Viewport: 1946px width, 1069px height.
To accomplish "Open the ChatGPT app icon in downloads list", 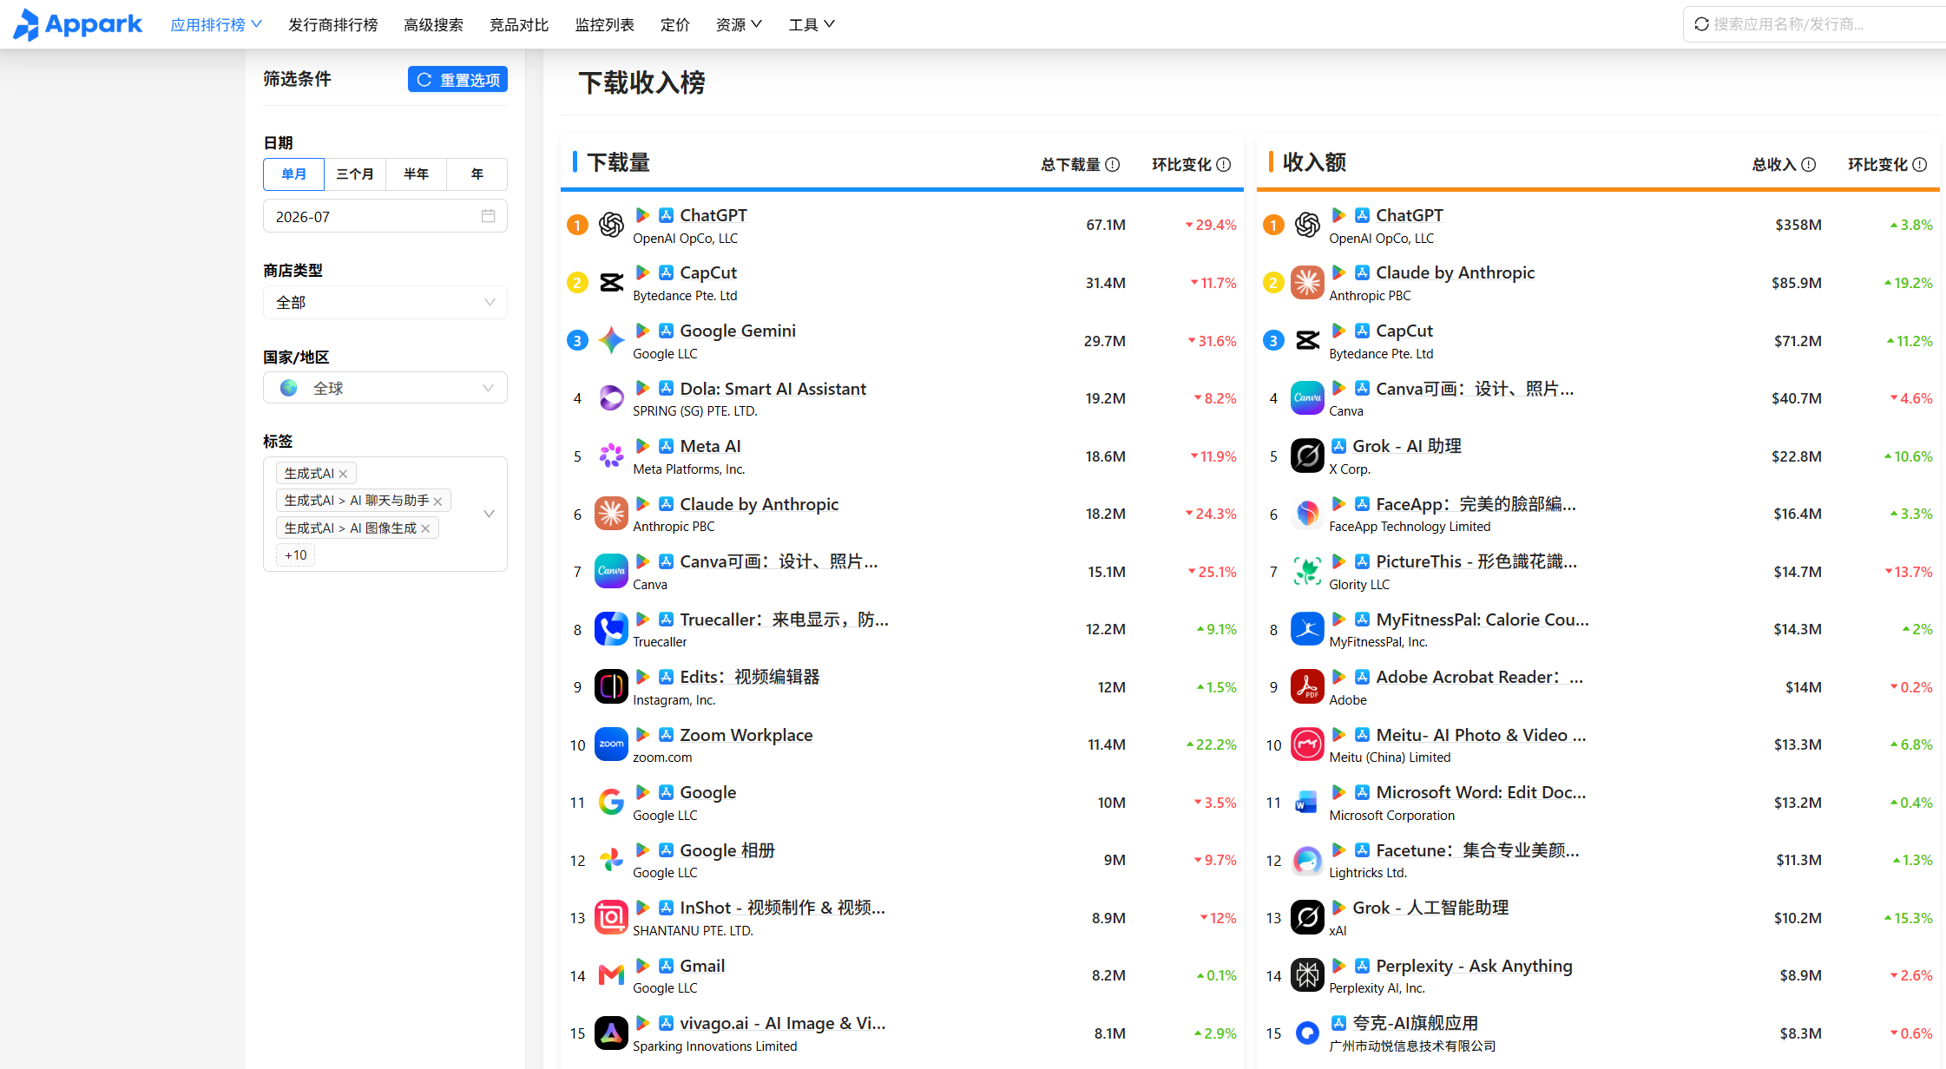I will pos(611,225).
